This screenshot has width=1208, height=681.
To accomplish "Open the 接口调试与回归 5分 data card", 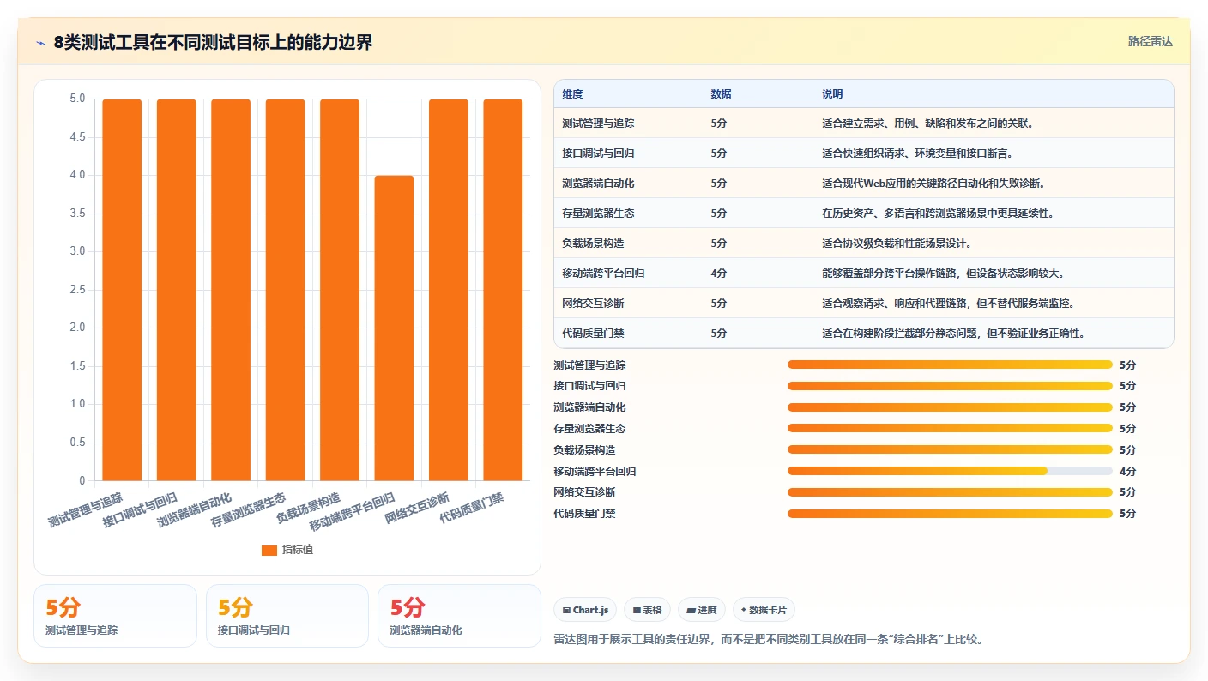I will tap(287, 616).
